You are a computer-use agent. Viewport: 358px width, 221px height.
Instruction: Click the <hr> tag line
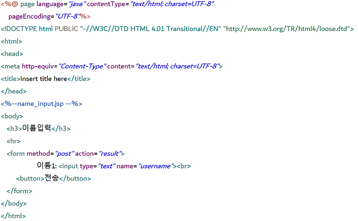13,141
